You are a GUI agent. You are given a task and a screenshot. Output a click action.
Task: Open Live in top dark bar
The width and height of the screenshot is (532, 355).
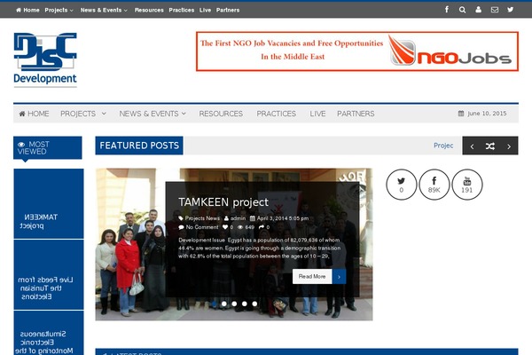click(x=205, y=10)
